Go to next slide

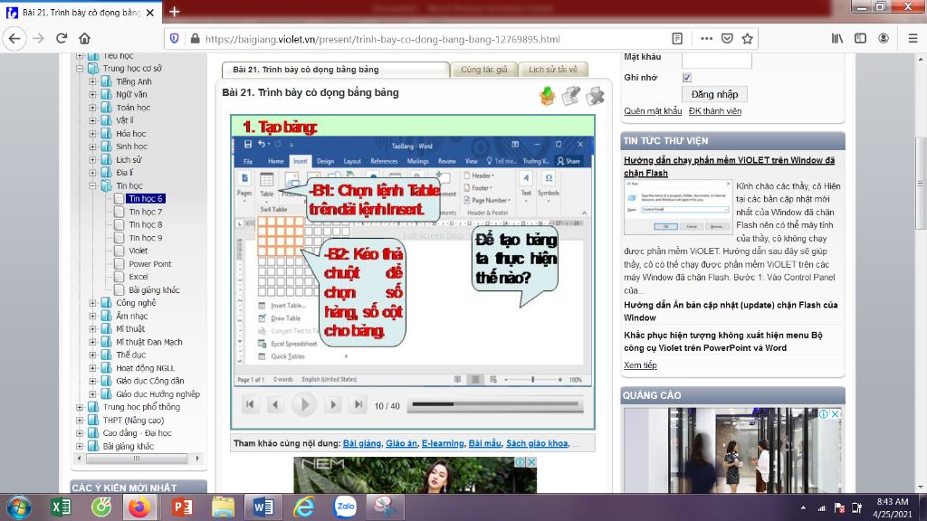pyautogui.click(x=333, y=404)
